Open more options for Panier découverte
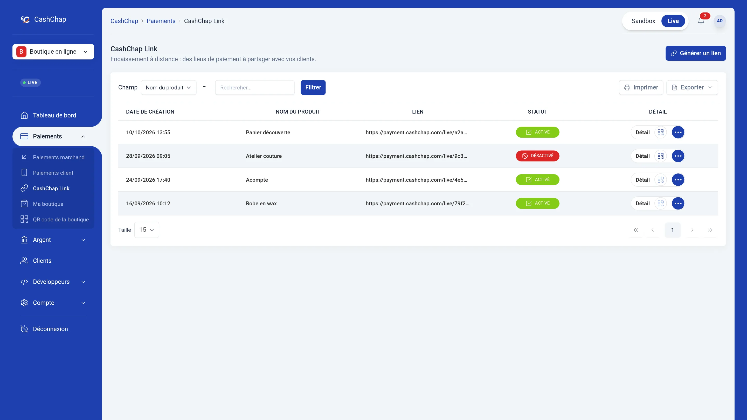This screenshot has height=420, width=747. [678, 132]
